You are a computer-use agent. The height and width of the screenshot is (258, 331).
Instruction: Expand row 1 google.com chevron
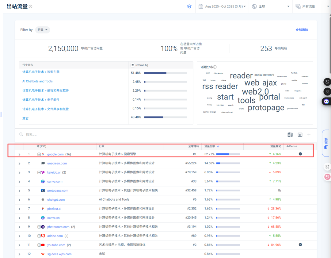19,154
